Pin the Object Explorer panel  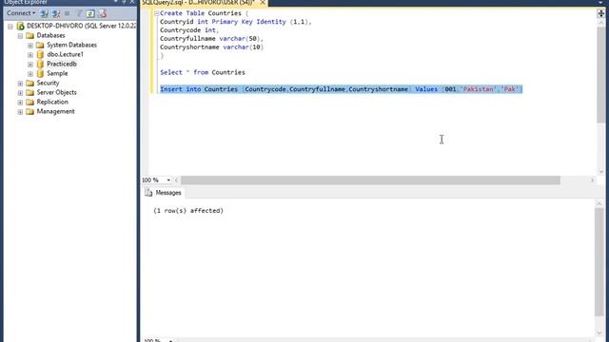pos(124,2)
